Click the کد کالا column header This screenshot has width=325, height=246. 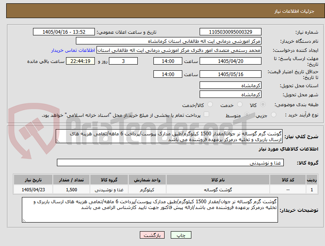click(x=288, y=180)
